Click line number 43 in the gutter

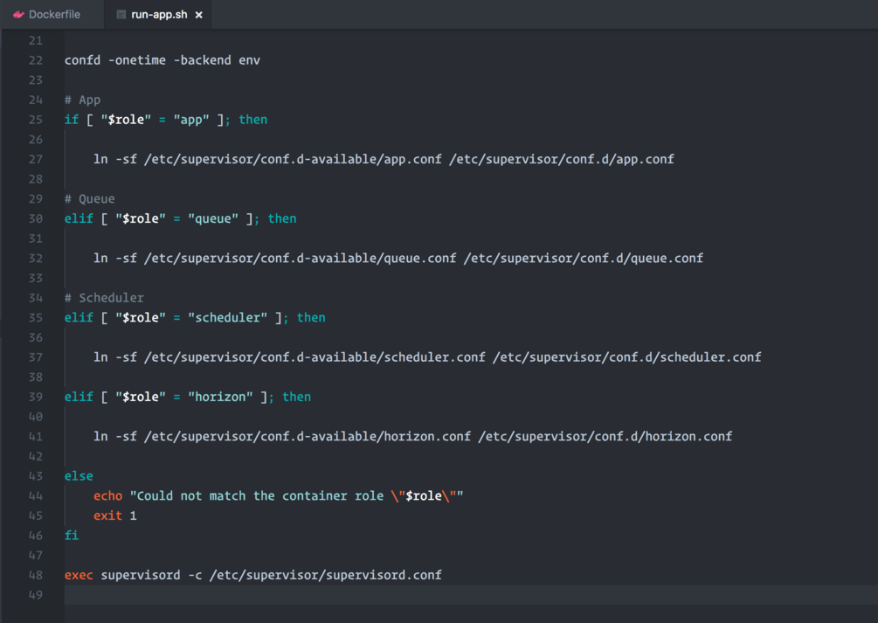[35, 476]
